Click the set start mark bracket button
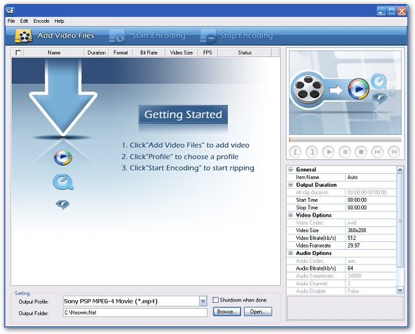 pyautogui.click(x=296, y=152)
